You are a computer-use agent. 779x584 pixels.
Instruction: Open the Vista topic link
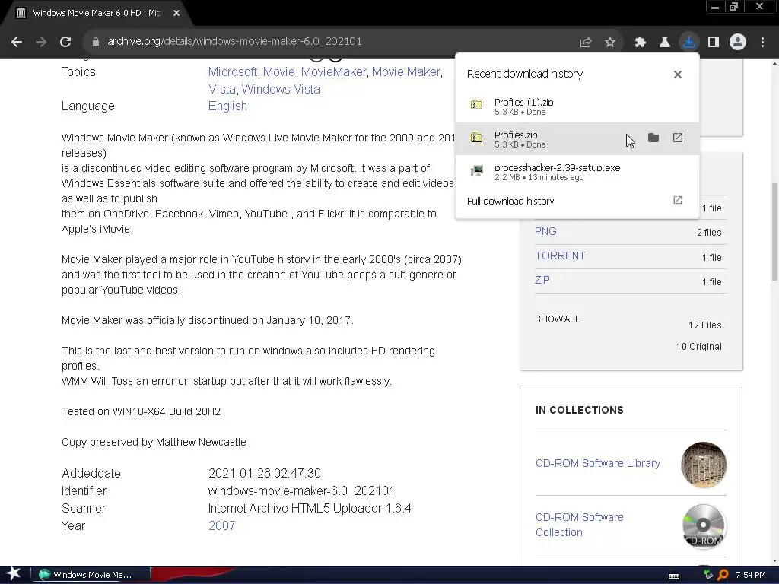pyautogui.click(x=221, y=90)
